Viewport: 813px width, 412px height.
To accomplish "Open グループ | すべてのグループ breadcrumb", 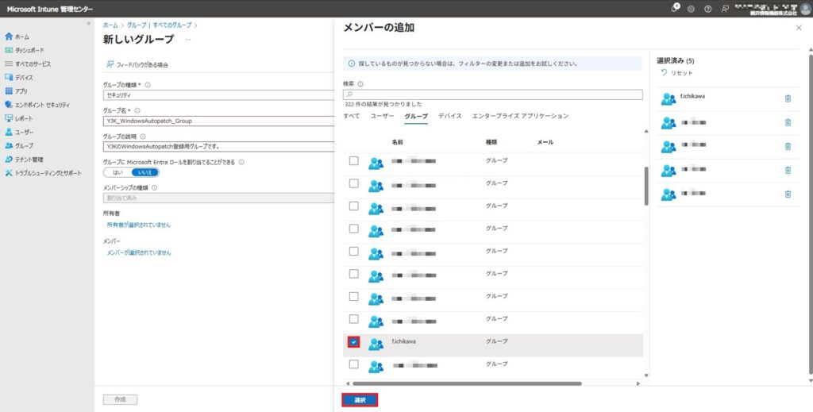I will 159,25.
